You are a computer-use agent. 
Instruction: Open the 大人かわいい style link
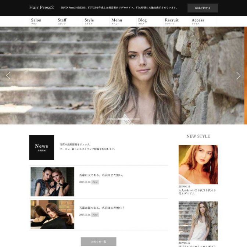(x=197, y=192)
